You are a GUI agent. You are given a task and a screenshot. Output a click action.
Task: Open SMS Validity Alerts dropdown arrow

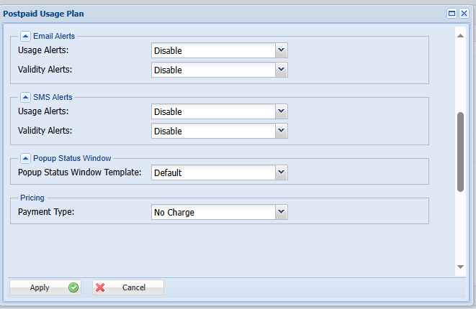pos(282,131)
